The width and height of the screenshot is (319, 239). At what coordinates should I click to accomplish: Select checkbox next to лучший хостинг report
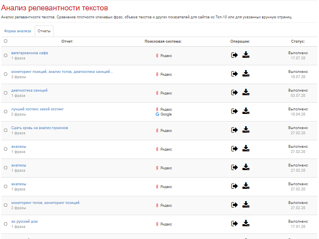[6, 112]
